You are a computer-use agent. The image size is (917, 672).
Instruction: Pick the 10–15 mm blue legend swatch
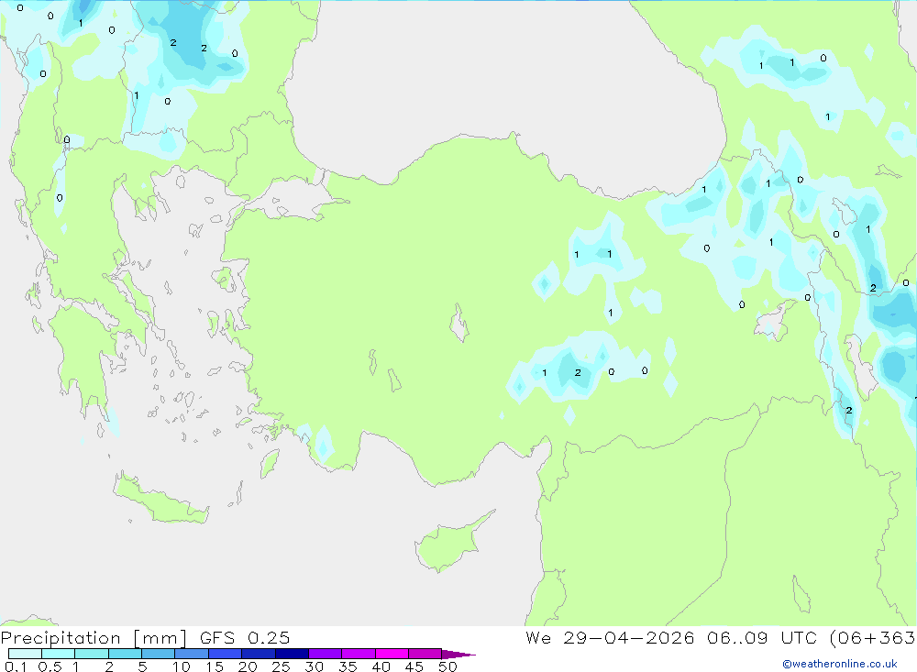click(x=192, y=654)
